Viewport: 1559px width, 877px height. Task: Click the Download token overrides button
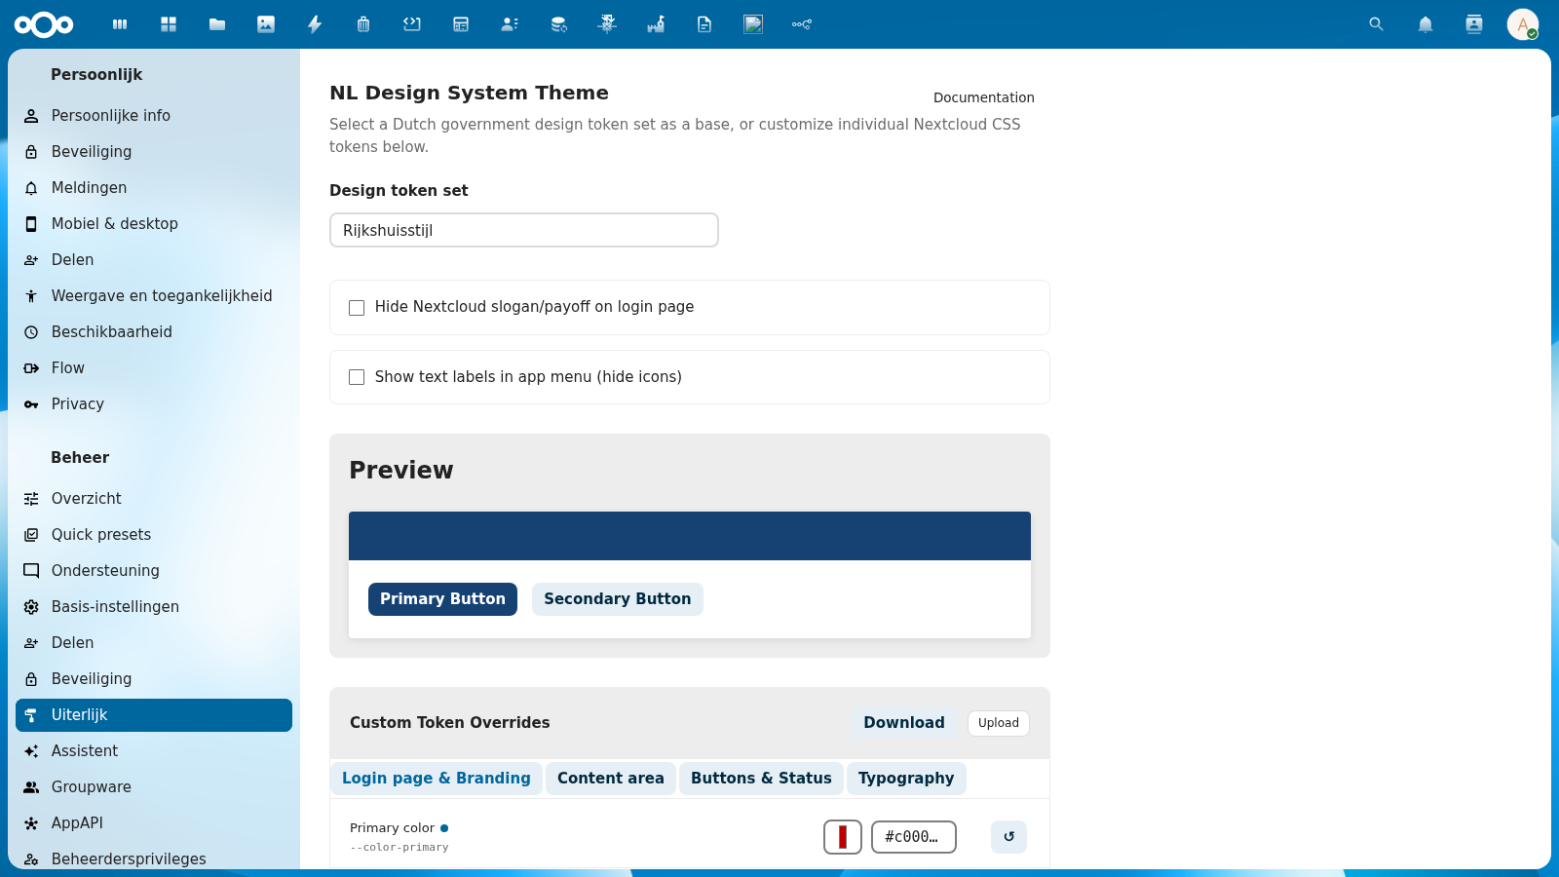(x=904, y=723)
